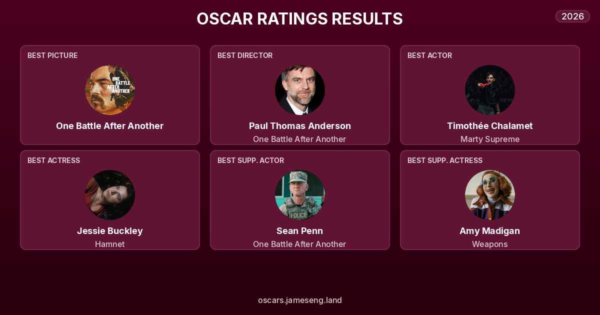
Task: Select the Best Director category heading
Action: click(x=245, y=55)
